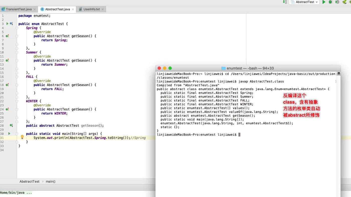Click the UserInfo.txt text file icon
This screenshot has width=351, height=197.
pos(80,9)
